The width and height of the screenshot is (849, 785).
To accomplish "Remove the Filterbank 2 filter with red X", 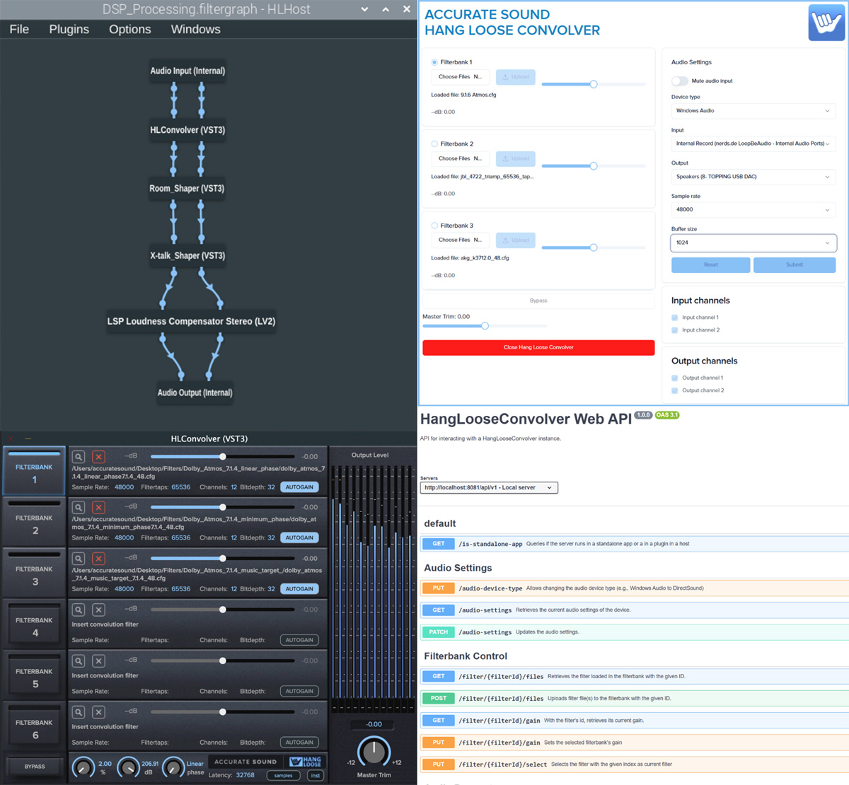I will click(x=98, y=508).
